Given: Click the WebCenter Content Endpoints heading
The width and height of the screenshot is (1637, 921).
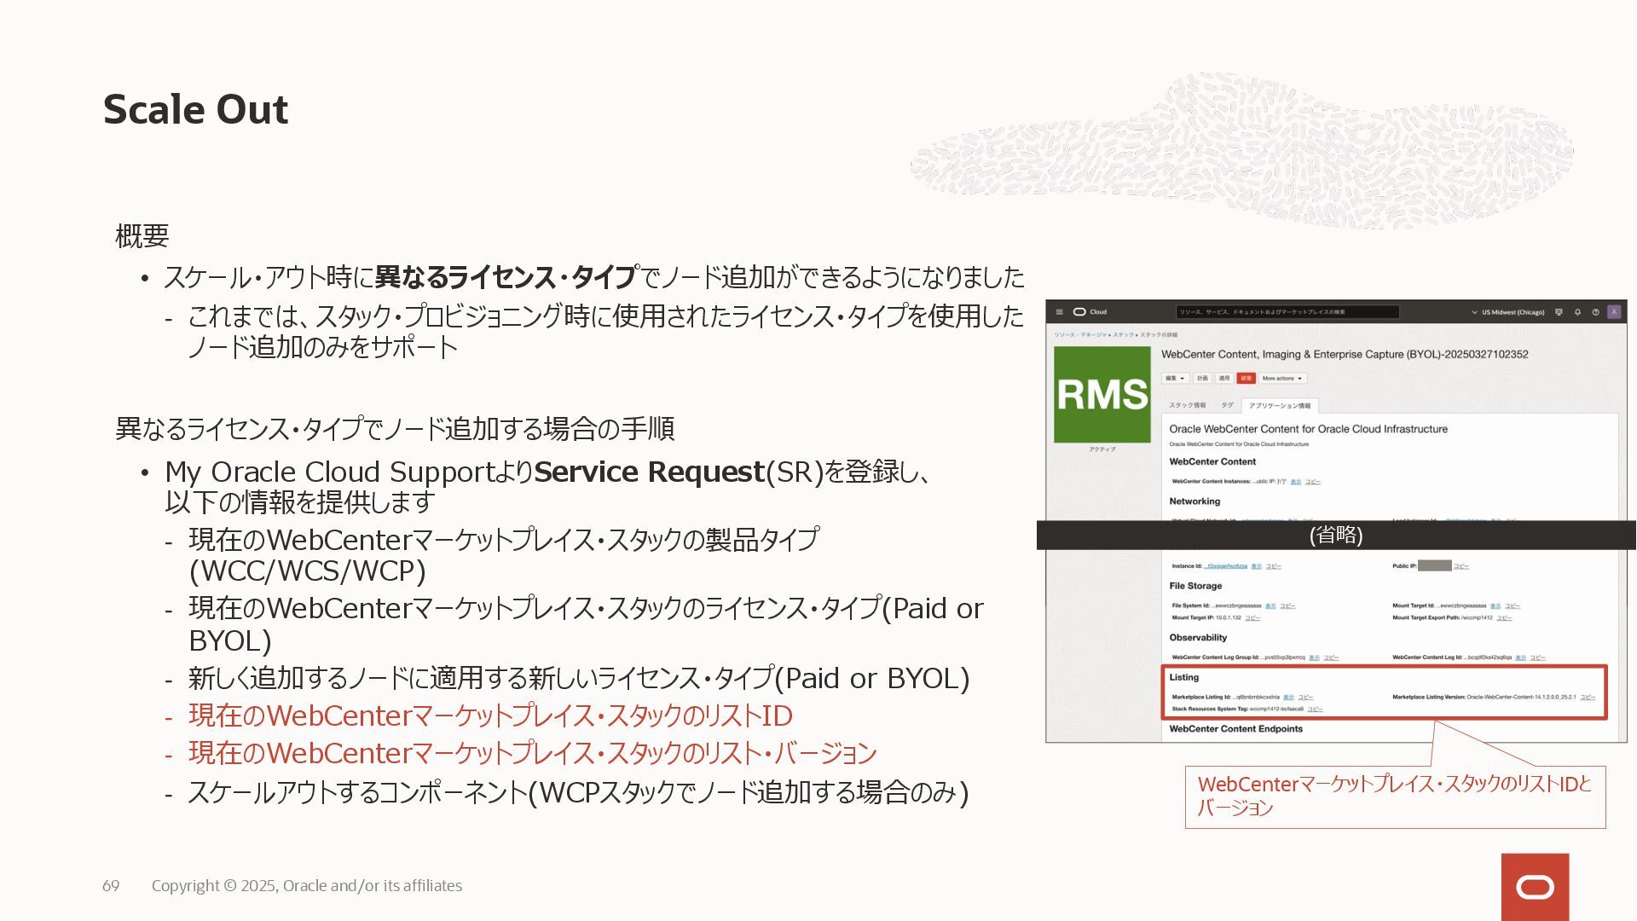Looking at the screenshot, I should tap(1235, 729).
